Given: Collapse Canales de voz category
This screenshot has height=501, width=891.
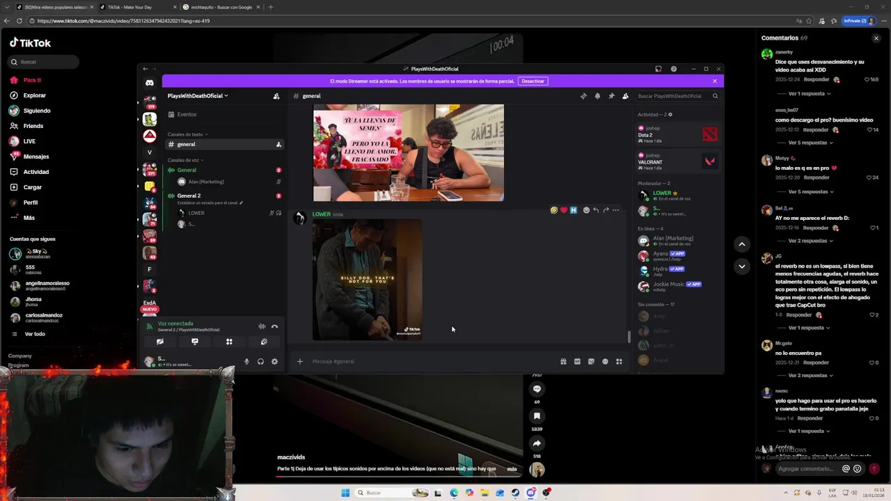Looking at the screenshot, I should (184, 160).
